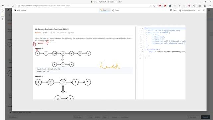Screen dimensions: 213x120
Task: Open the gray round extension icon
Action: pyautogui.click(x=180, y=6)
